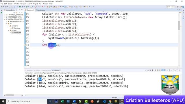The image size is (185, 104).
Task: Open Chrome from the taskbar
Action: click(x=110, y=101)
